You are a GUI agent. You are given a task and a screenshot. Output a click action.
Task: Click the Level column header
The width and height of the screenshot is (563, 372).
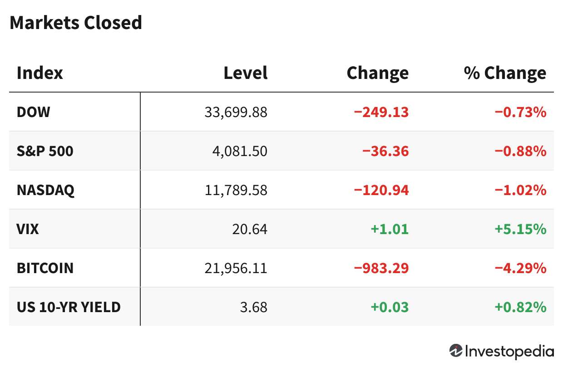tap(245, 73)
